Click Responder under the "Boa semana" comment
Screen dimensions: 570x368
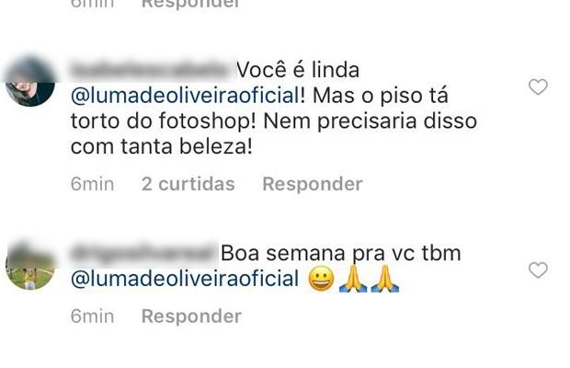pyautogui.click(x=191, y=316)
